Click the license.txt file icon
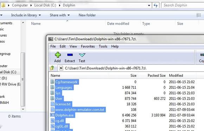 coord(52,104)
